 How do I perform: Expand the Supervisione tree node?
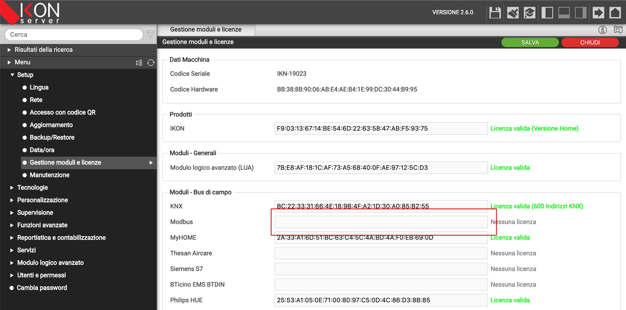[12, 213]
